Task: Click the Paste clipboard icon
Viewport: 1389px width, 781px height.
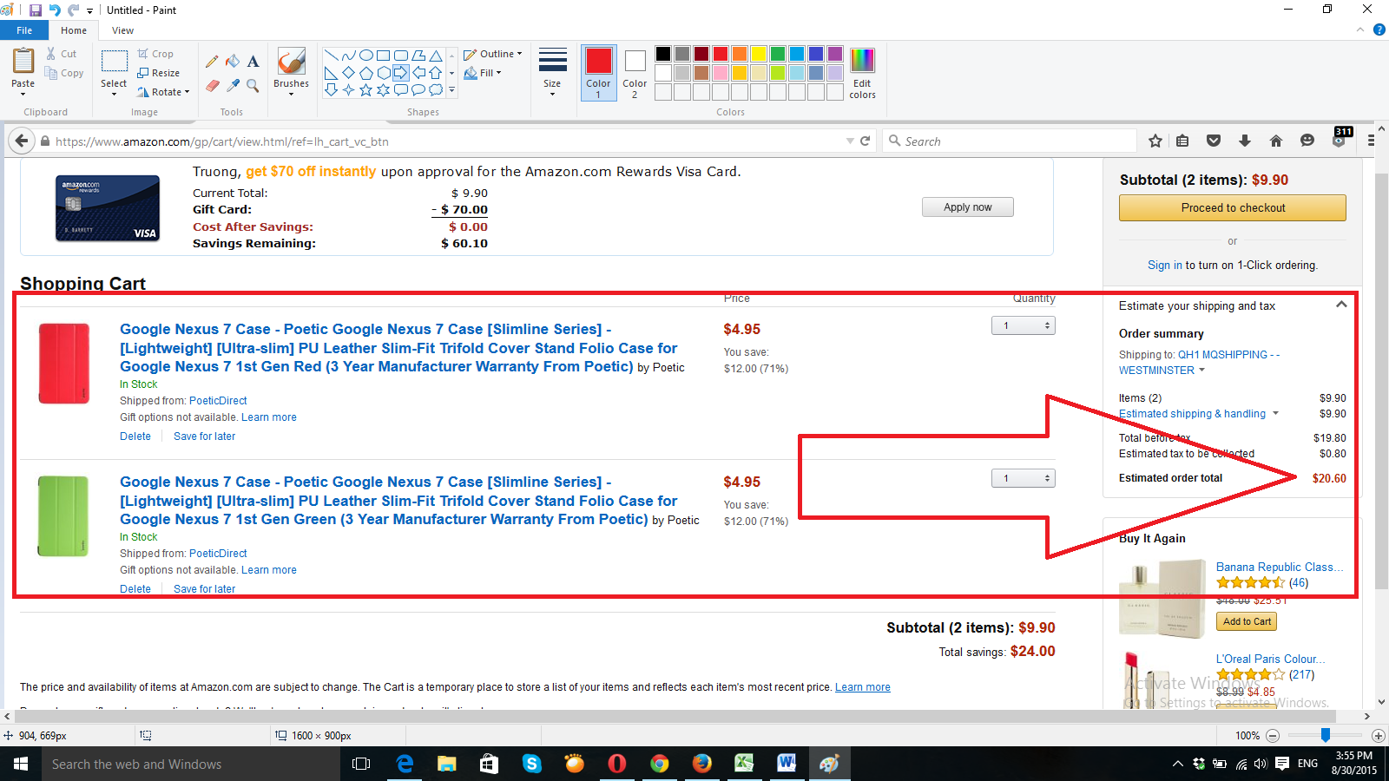Action: pyautogui.click(x=23, y=62)
